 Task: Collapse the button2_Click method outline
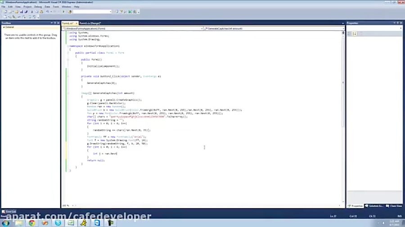pos(68,76)
